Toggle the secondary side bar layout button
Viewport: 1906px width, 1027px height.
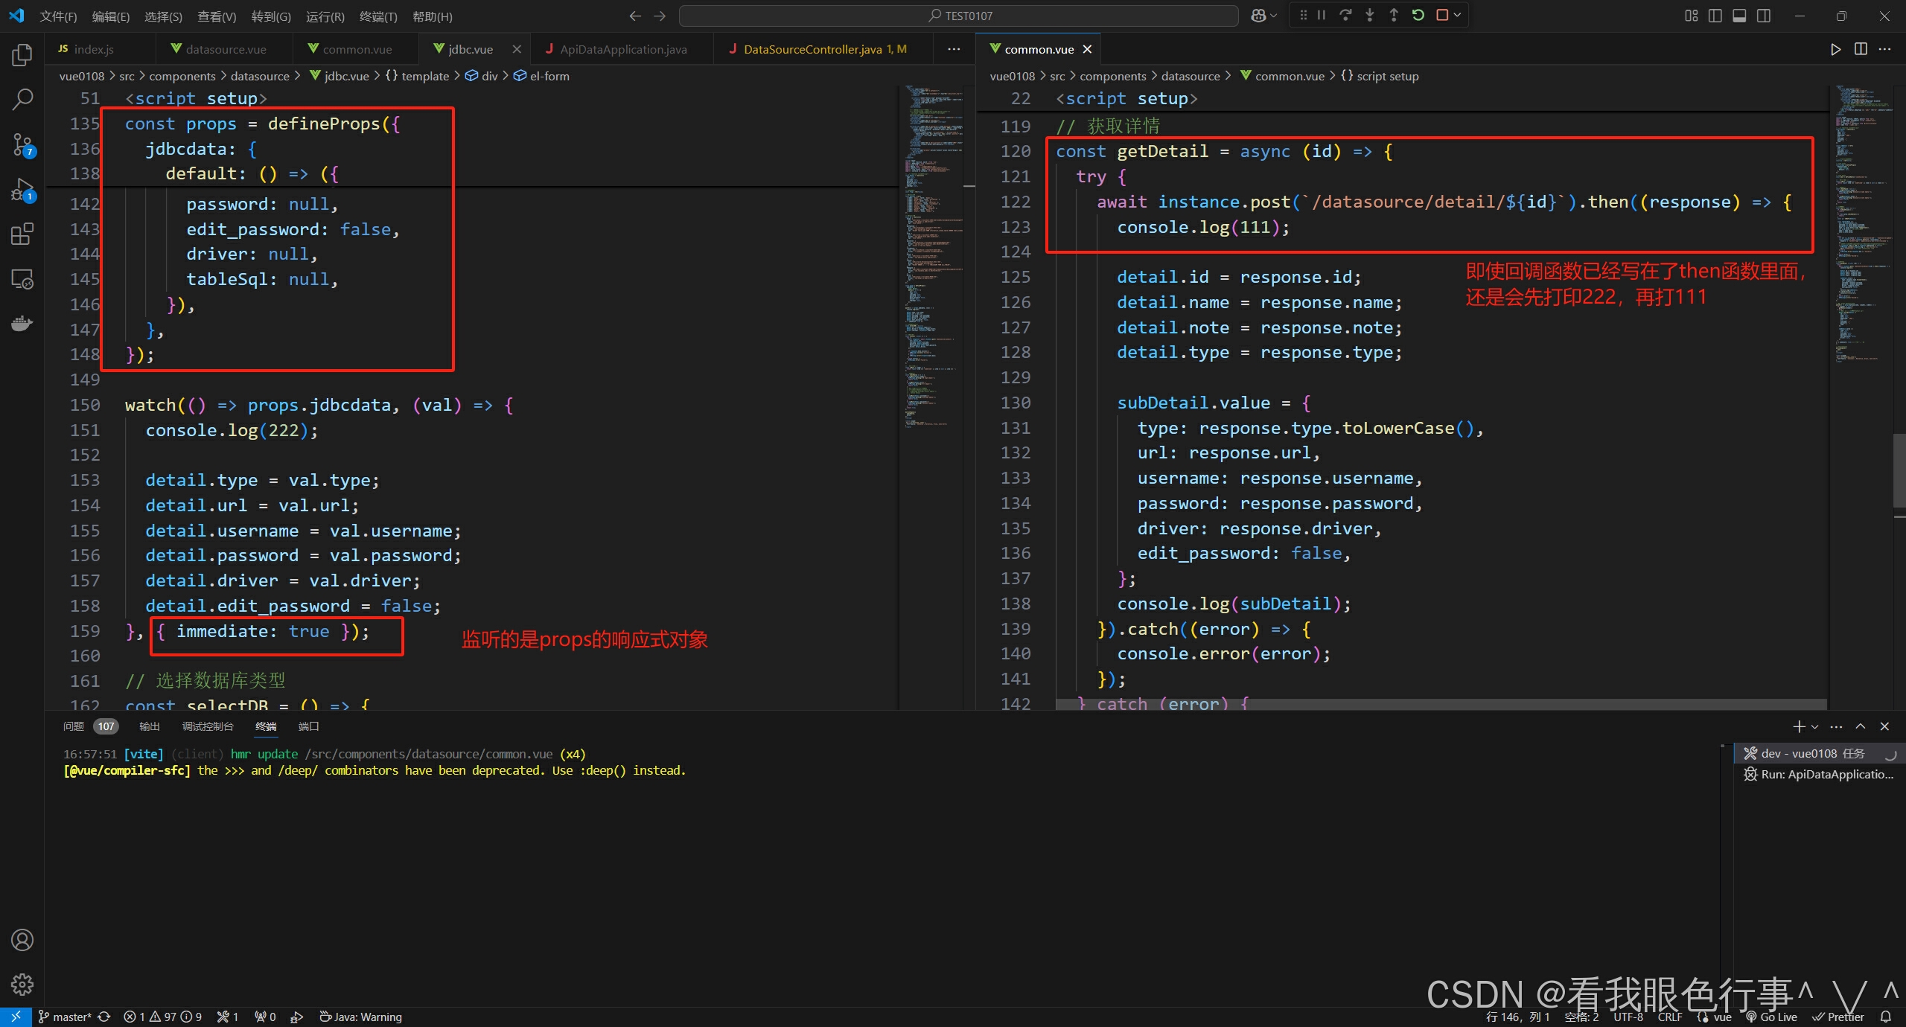coord(1764,16)
